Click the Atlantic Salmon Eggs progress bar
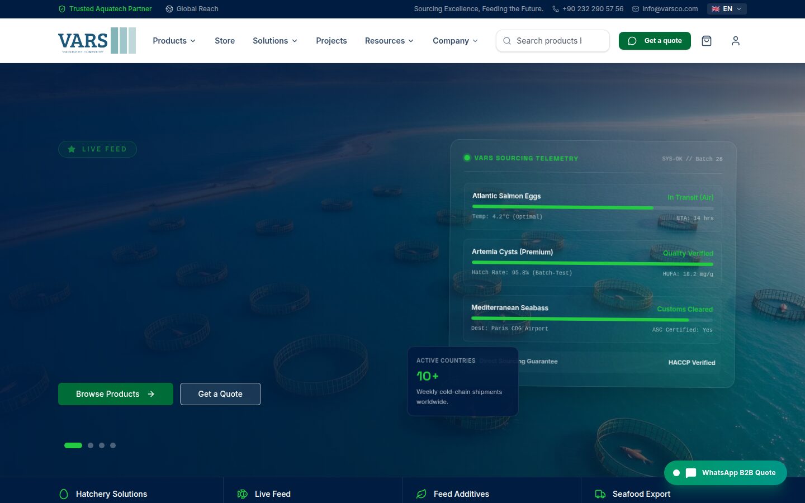805x503 pixels. [x=593, y=207]
